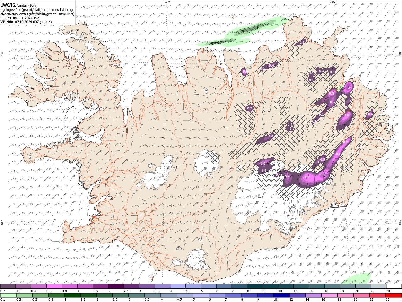This screenshot has width=402, height=302.
Task: Click the '1.0' value in the magenta snow band
Action: [322, 175]
